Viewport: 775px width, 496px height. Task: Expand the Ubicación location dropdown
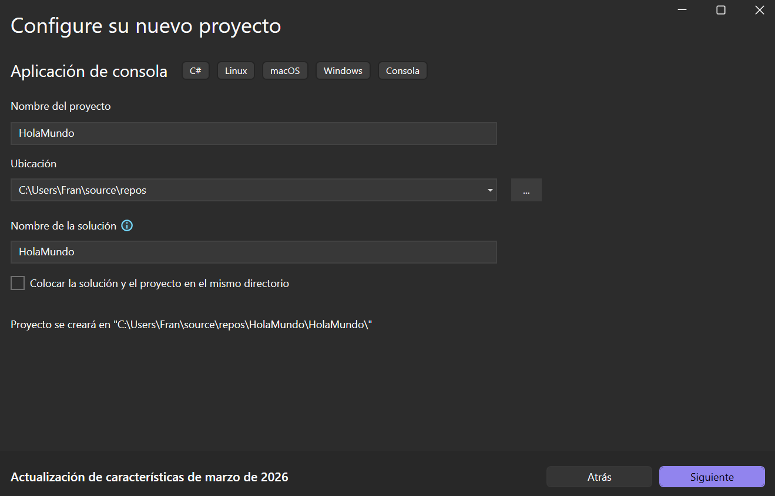pyautogui.click(x=489, y=190)
